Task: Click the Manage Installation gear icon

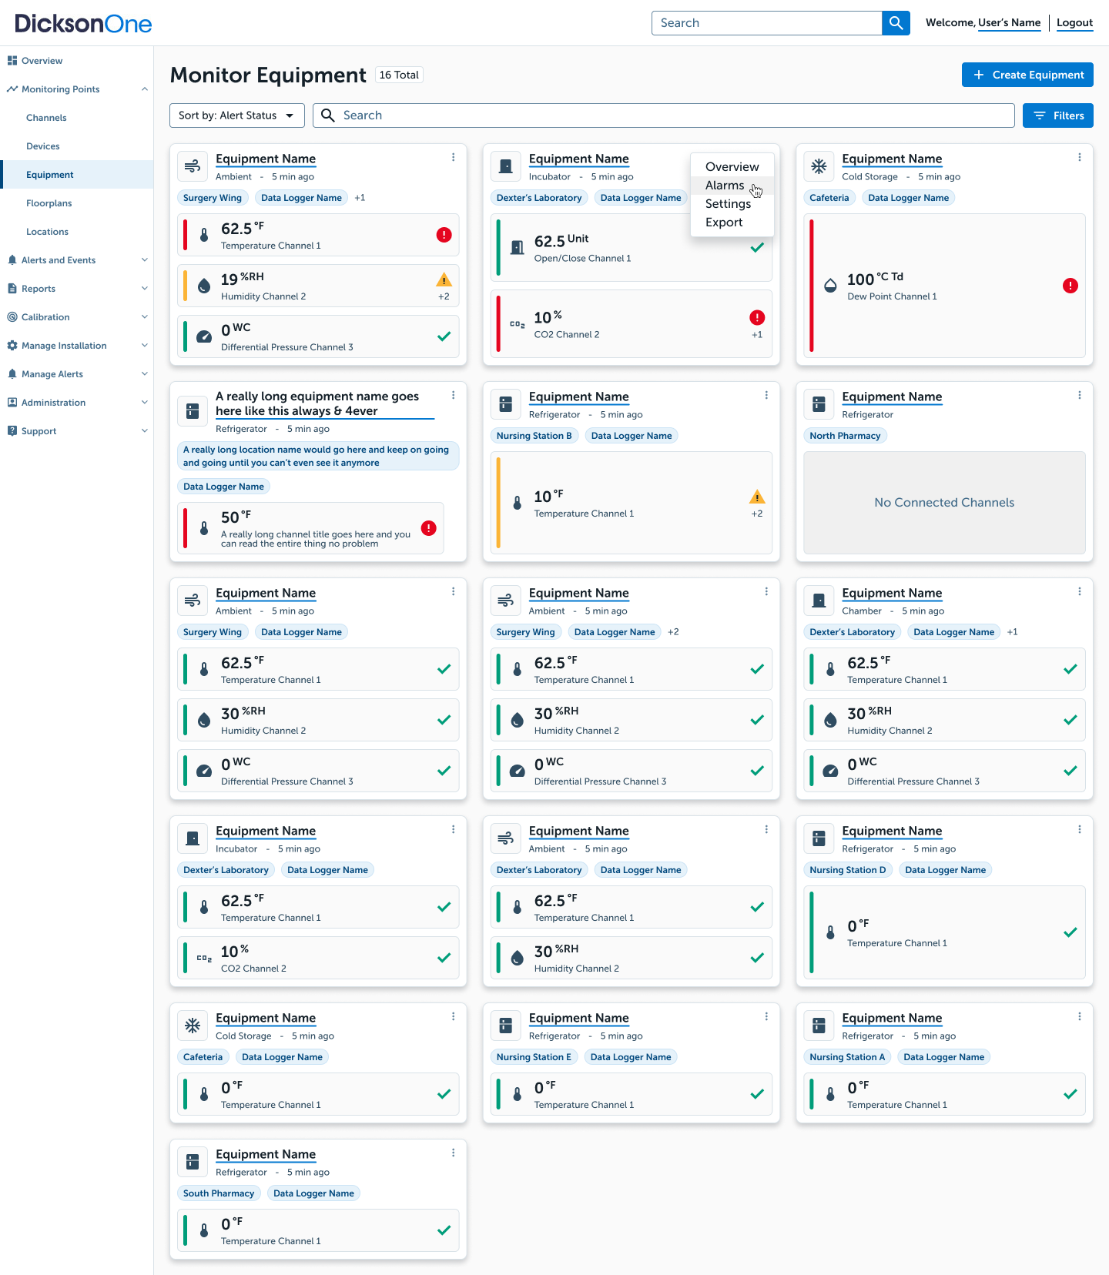Action: [x=12, y=346]
